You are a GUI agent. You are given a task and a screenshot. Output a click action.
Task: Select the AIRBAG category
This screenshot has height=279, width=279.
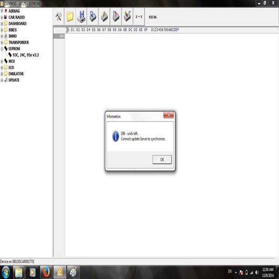pyautogui.click(x=14, y=11)
